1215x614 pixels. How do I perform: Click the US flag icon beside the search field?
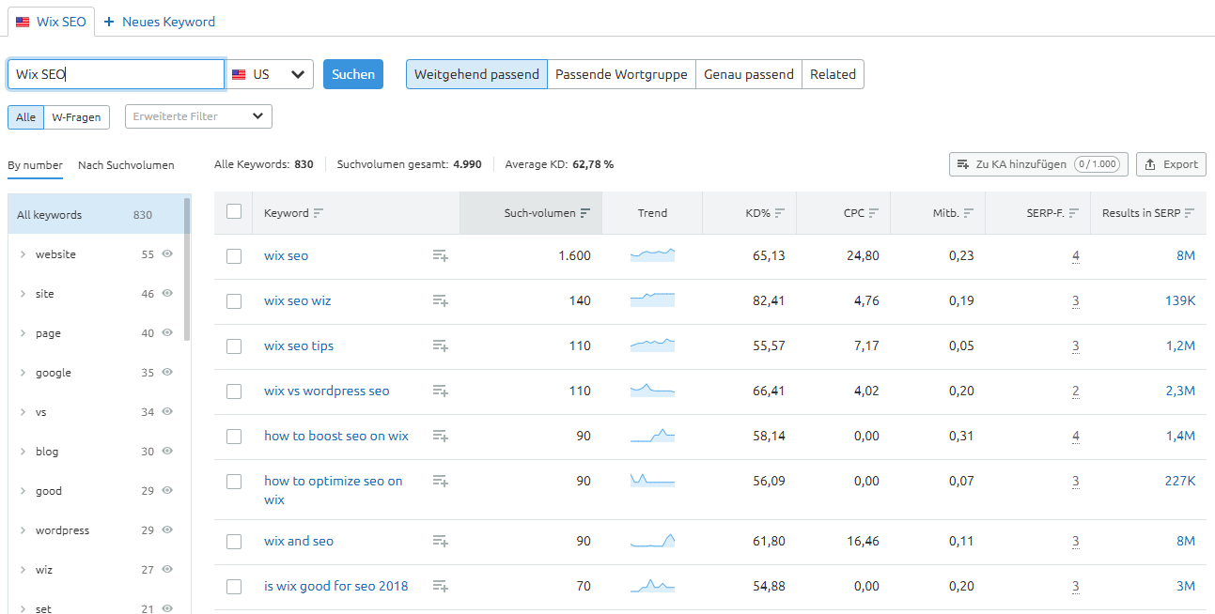[x=241, y=73]
